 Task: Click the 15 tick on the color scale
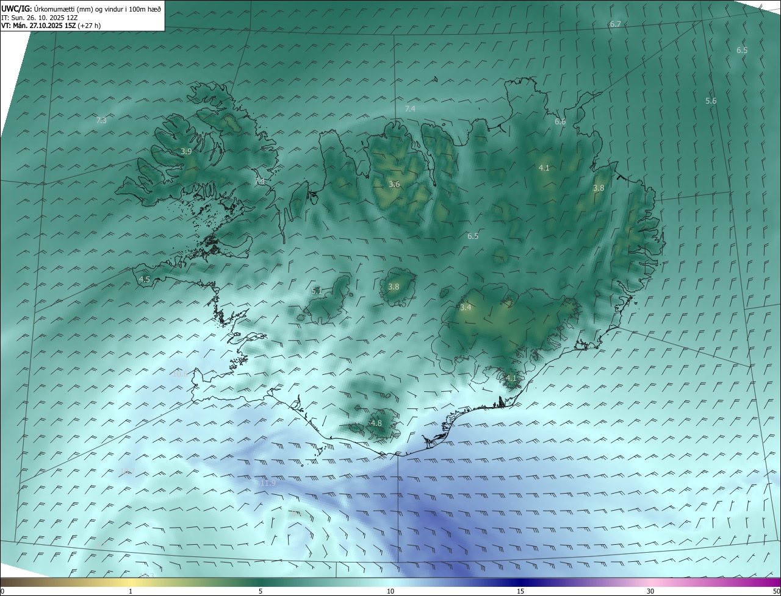[520, 592]
